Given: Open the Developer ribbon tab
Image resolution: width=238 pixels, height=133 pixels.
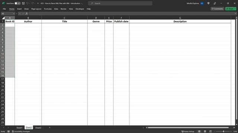Looking at the screenshot, I should (80, 9).
